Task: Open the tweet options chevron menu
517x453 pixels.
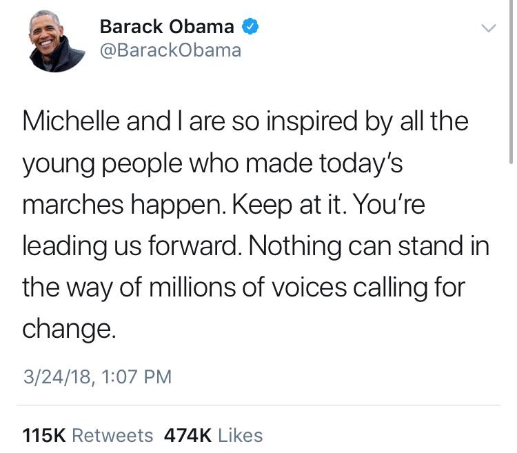Action: pyautogui.click(x=488, y=28)
